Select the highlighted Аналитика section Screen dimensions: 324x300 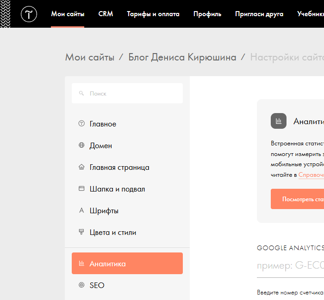click(x=127, y=264)
